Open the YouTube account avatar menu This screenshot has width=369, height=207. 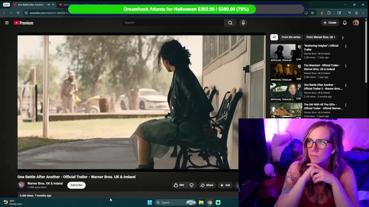(x=356, y=23)
